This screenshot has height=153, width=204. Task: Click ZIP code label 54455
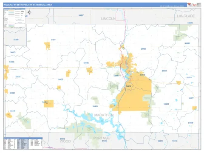pyautogui.click(x=95, y=106)
